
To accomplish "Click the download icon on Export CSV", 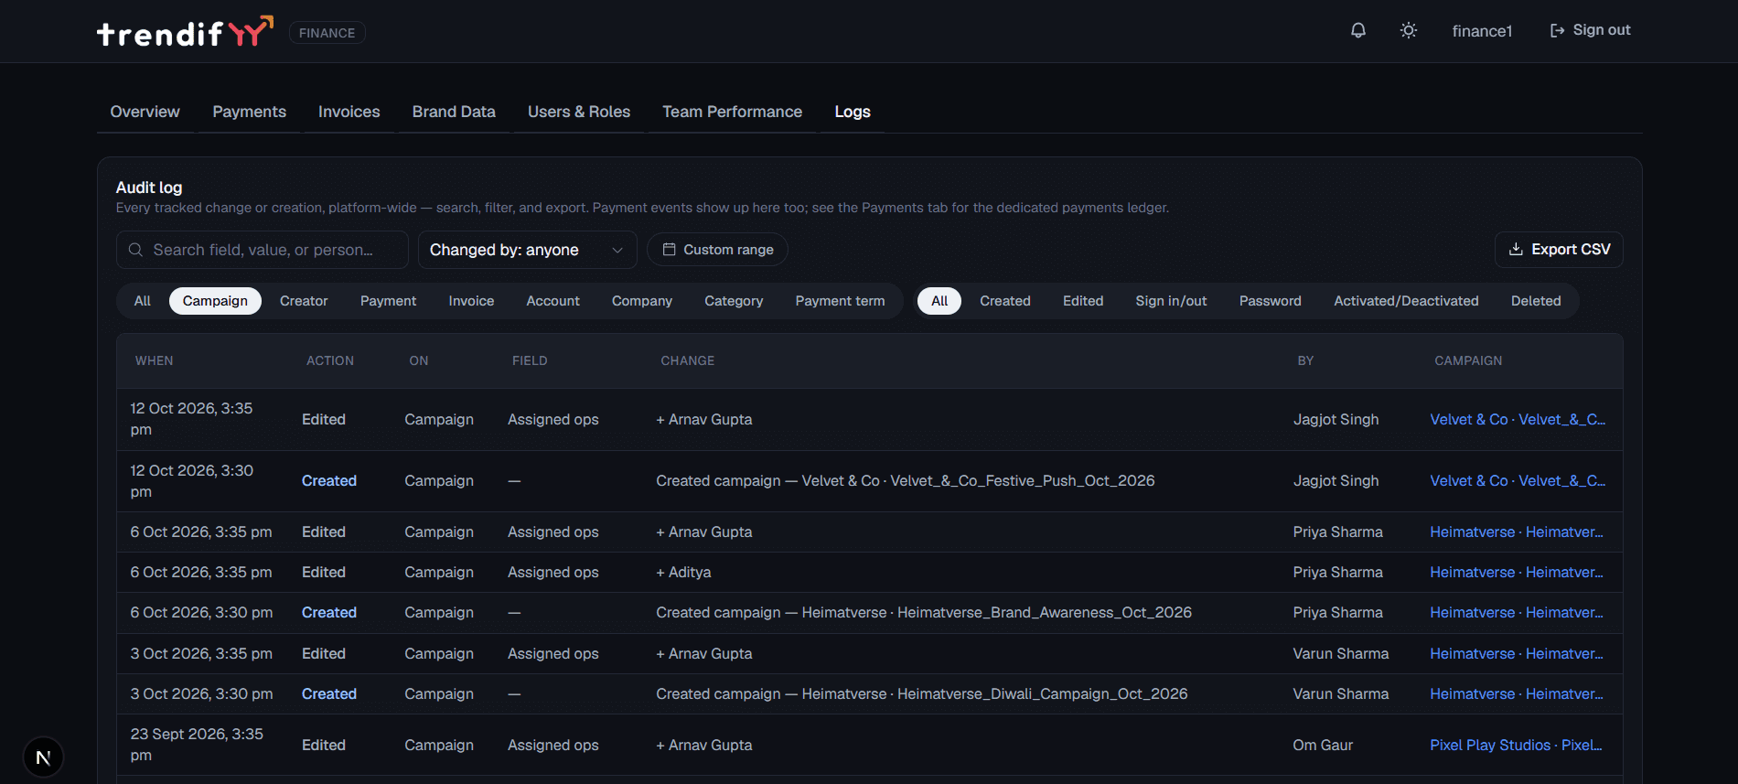I will [x=1516, y=249].
